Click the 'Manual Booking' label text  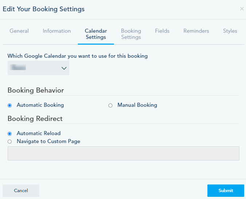pyautogui.click(x=137, y=105)
